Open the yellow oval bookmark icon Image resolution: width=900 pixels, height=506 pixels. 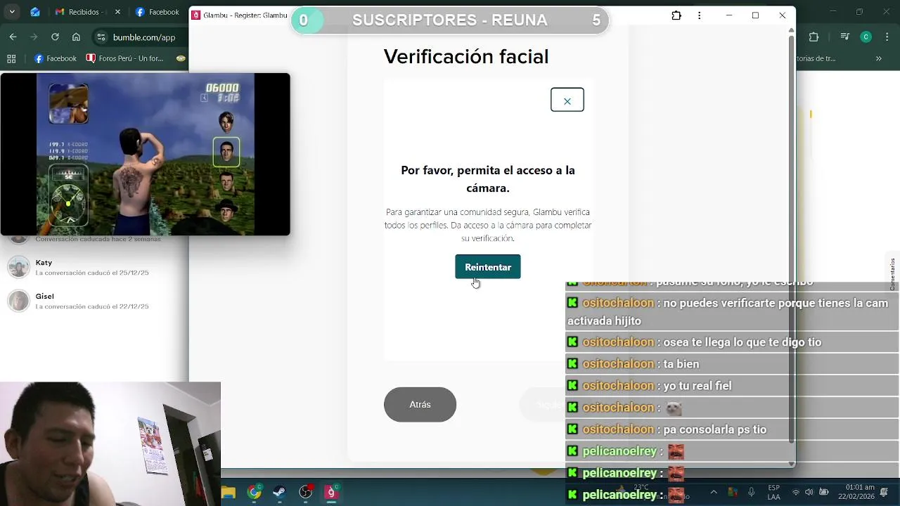pyautogui.click(x=181, y=59)
